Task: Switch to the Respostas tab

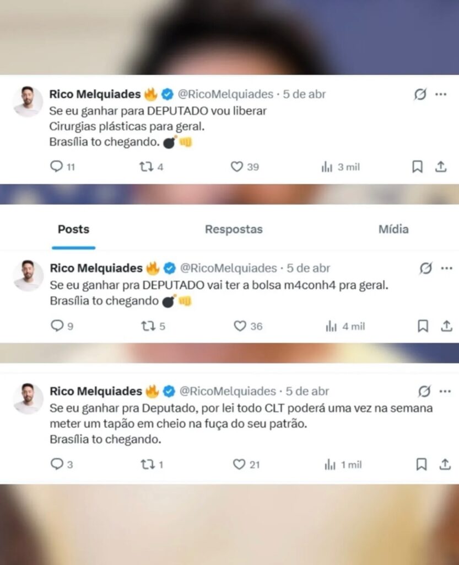Action: click(234, 230)
